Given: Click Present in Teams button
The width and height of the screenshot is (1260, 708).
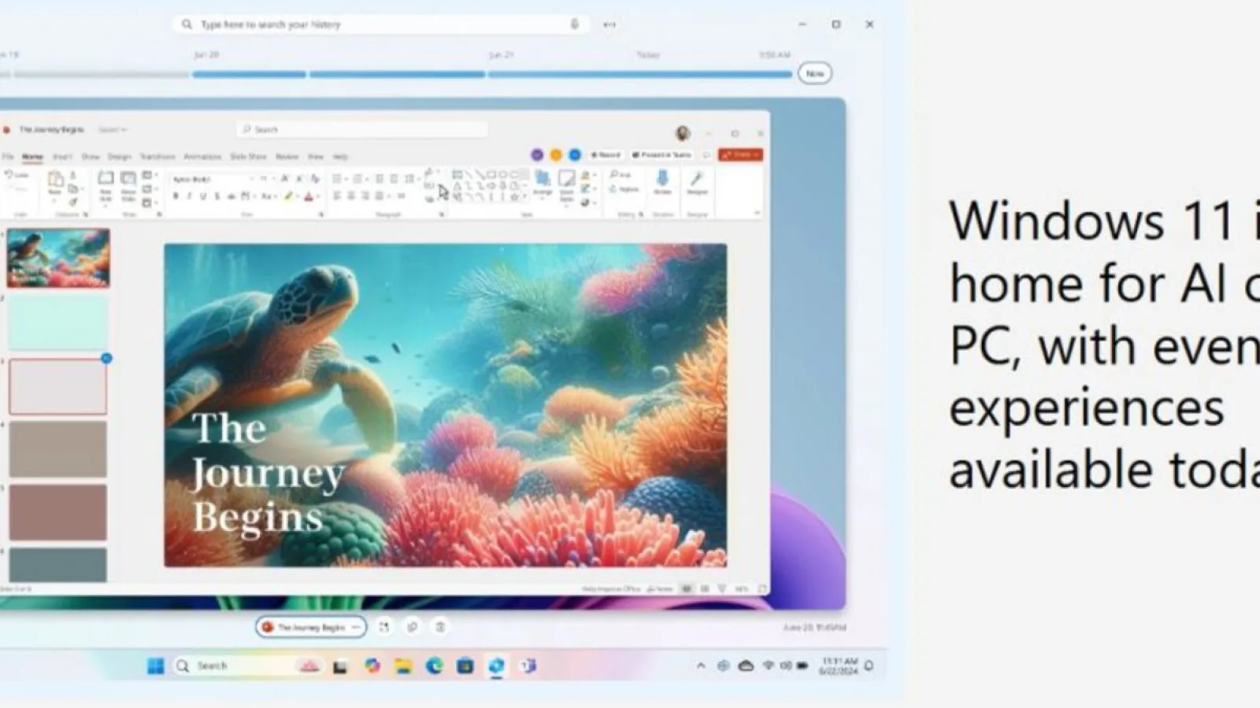Looking at the screenshot, I should click(661, 155).
